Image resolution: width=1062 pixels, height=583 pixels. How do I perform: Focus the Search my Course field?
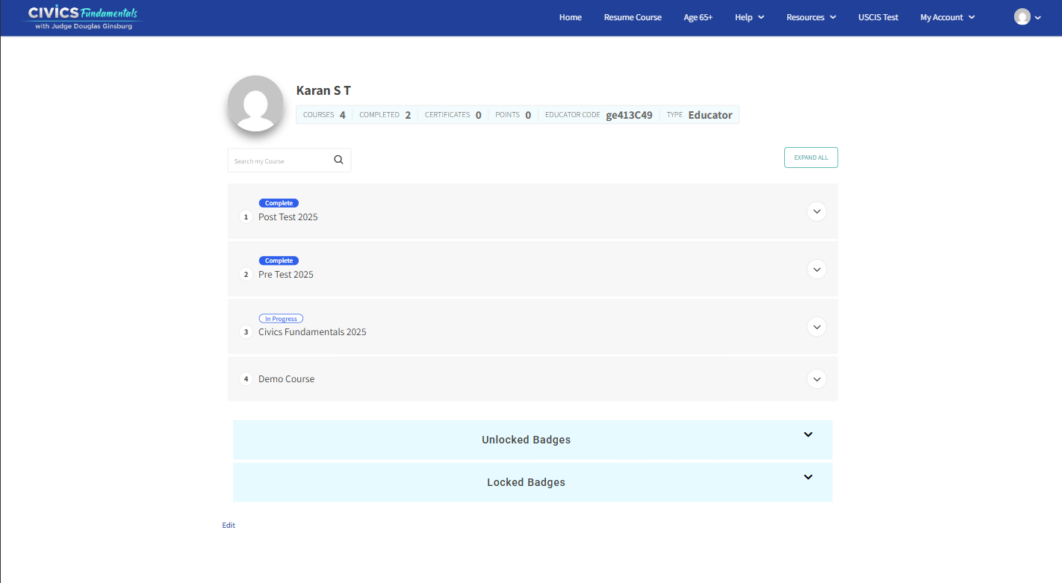pyautogui.click(x=278, y=160)
